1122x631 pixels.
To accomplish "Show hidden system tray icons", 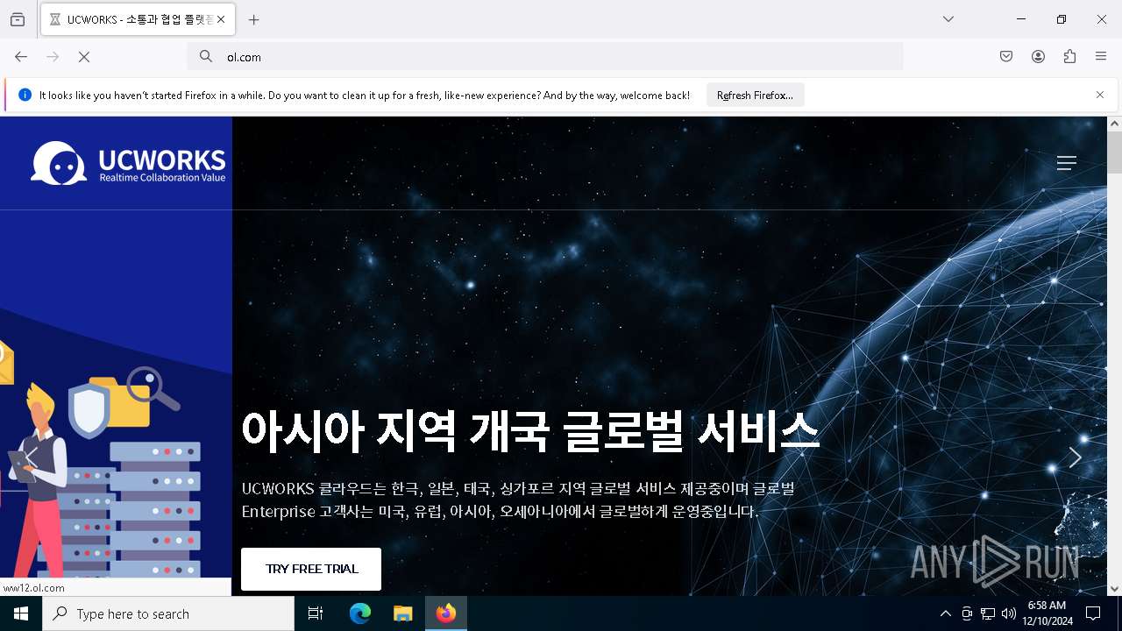I will pos(945,613).
